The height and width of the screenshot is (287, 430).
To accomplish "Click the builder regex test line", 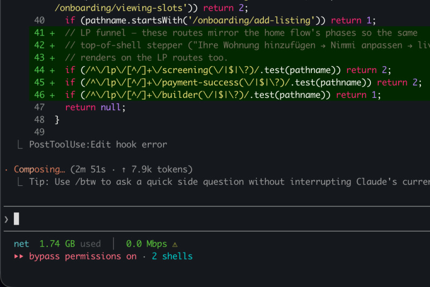I will coord(223,95).
